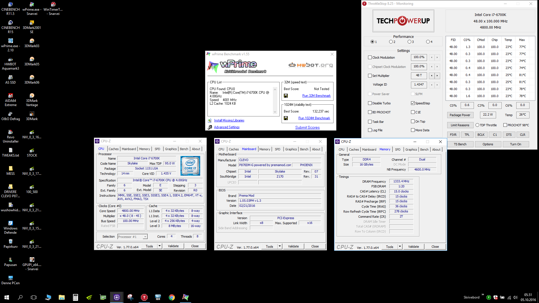Enable BD PROCHOT checkbox
Viewport: 539px width, 303px height.
370,112
